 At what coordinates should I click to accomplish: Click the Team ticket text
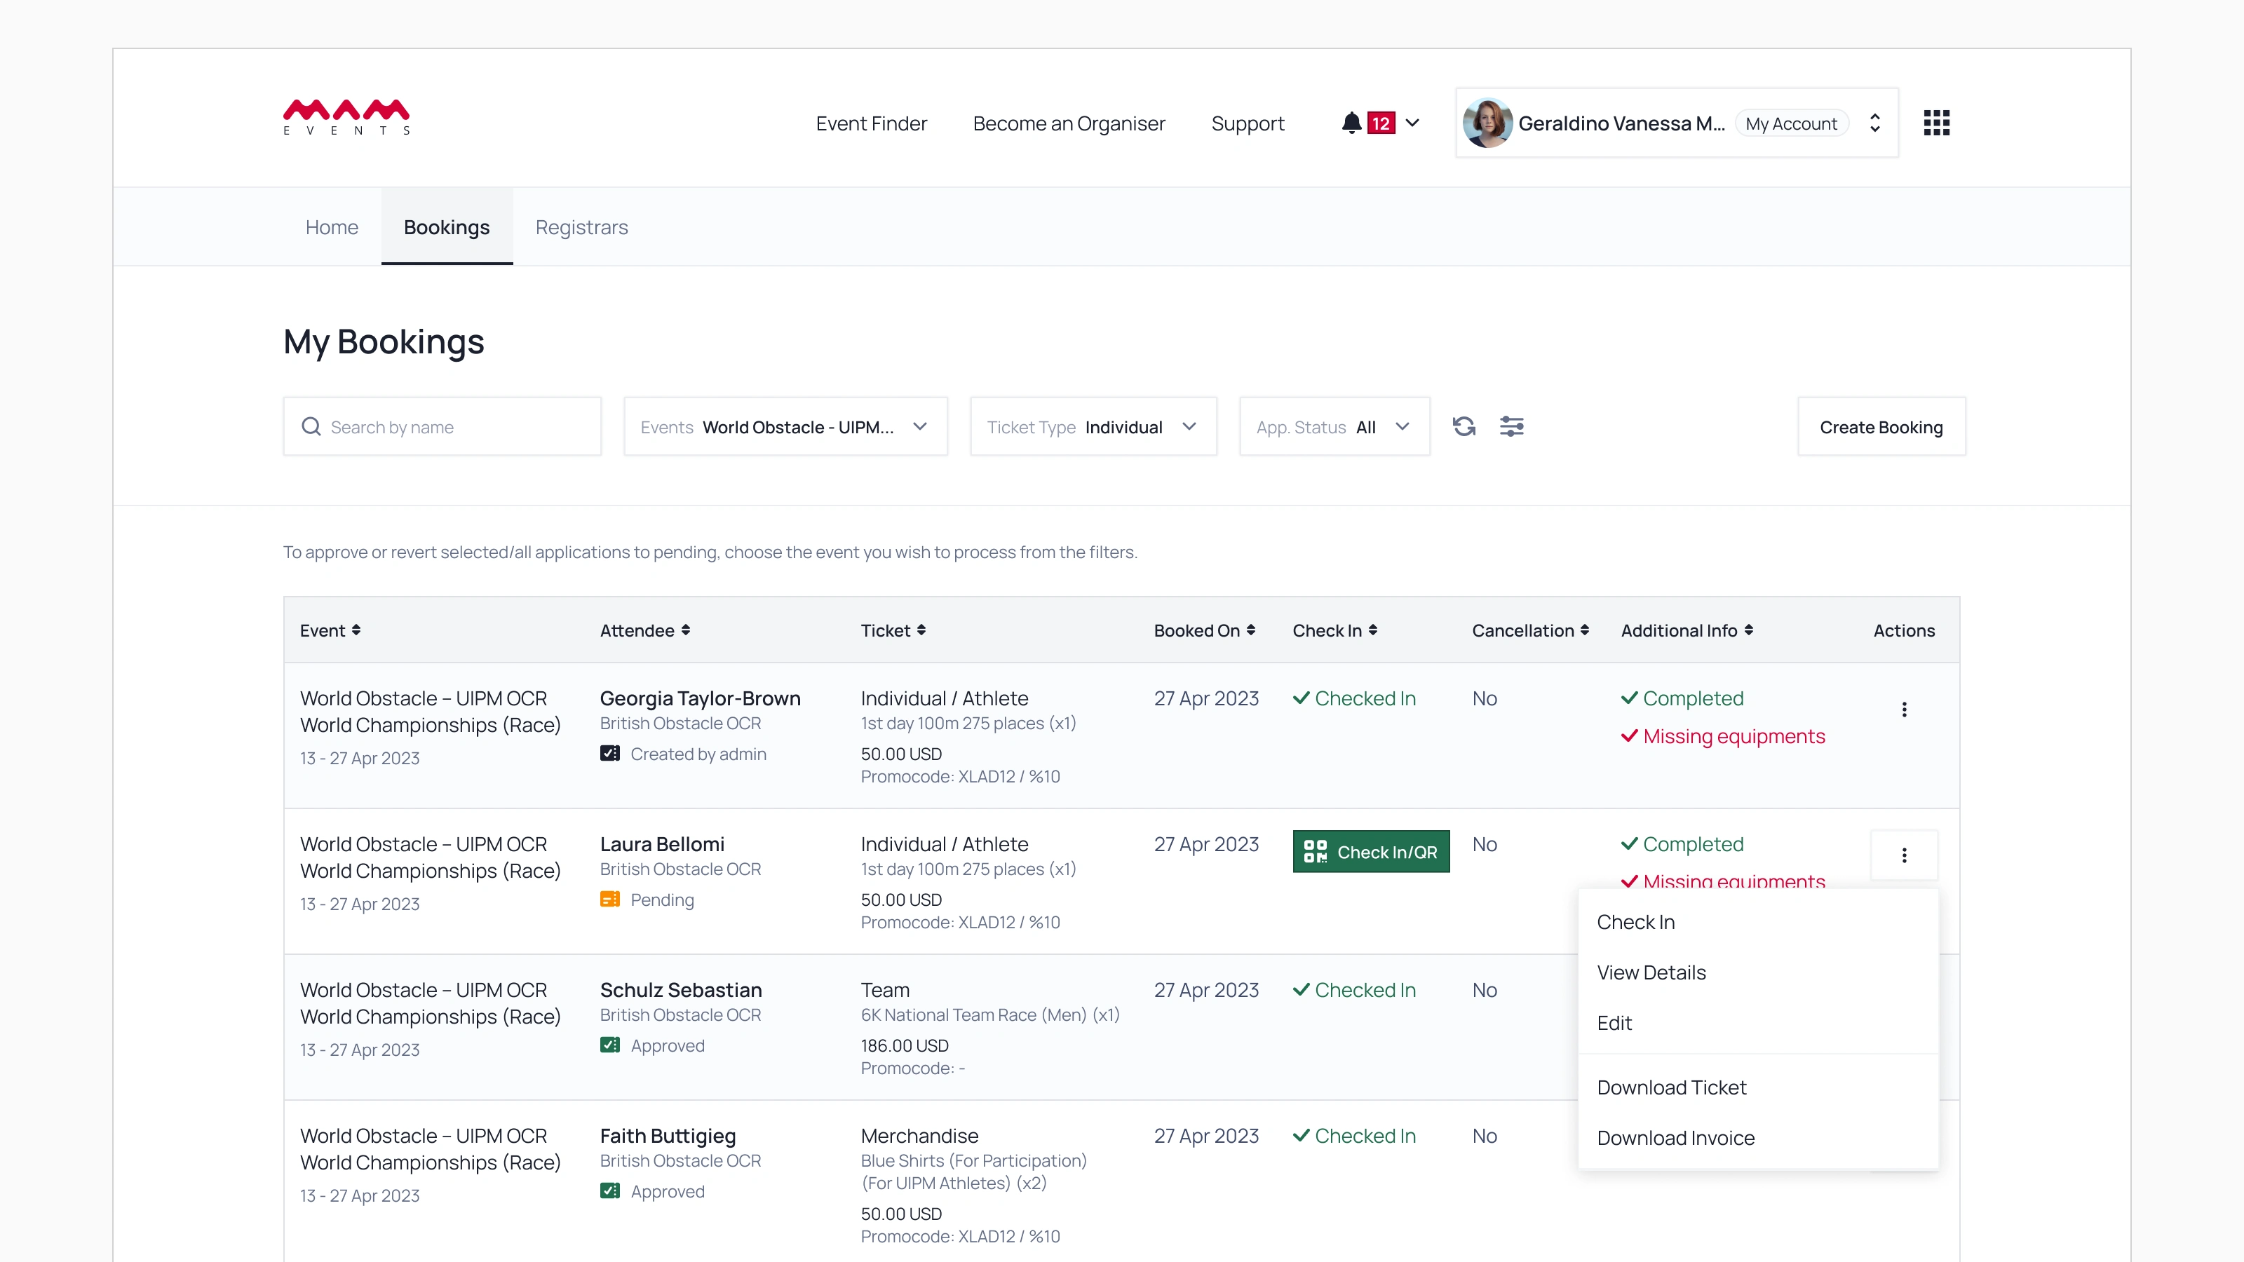tap(885, 990)
